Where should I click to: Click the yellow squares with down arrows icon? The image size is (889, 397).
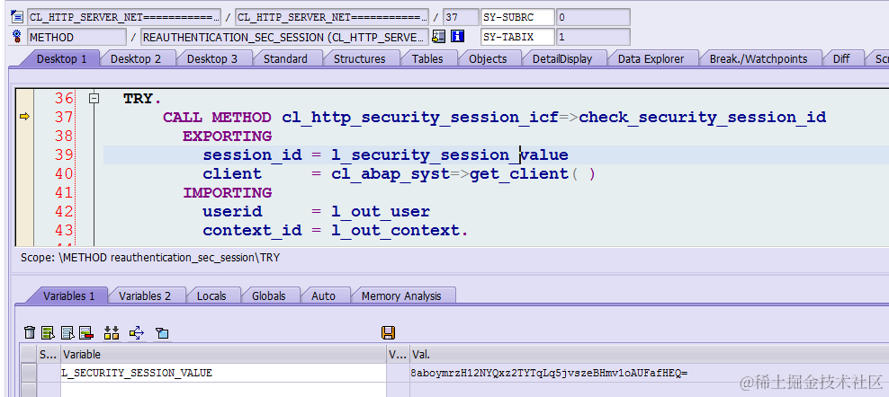pos(112,332)
